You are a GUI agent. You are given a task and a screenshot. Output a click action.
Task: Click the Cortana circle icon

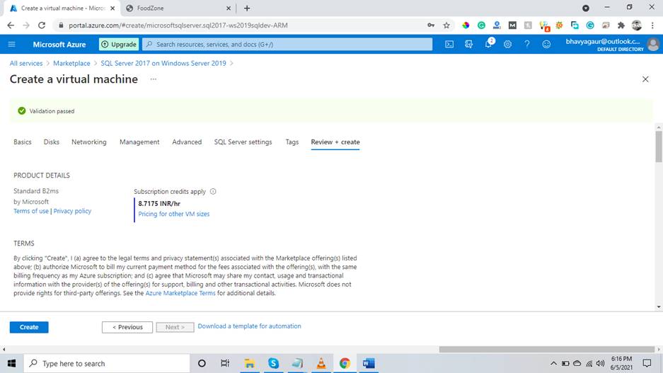pyautogui.click(x=202, y=363)
